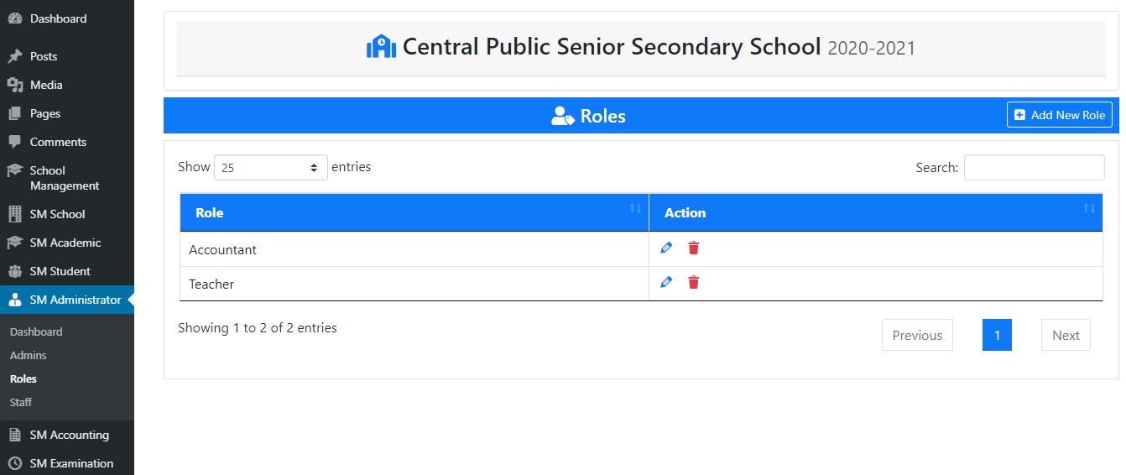1126x475 pixels.
Task: Sort table using Action column arrows
Action: tap(1088, 209)
